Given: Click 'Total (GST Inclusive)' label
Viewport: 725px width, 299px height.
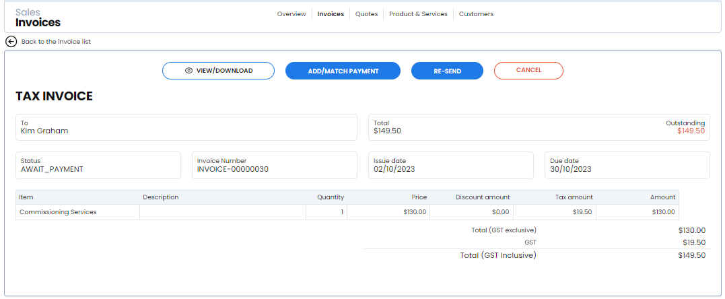Looking at the screenshot, I should [x=498, y=255].
